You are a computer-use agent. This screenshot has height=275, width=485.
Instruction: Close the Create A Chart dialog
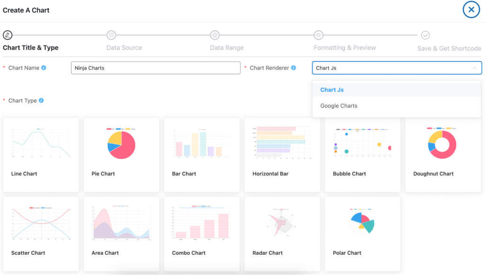471,9
